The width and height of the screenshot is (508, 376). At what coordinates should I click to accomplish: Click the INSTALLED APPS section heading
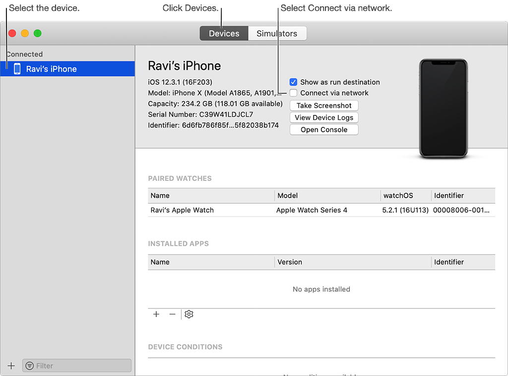[x=179, y=244]
